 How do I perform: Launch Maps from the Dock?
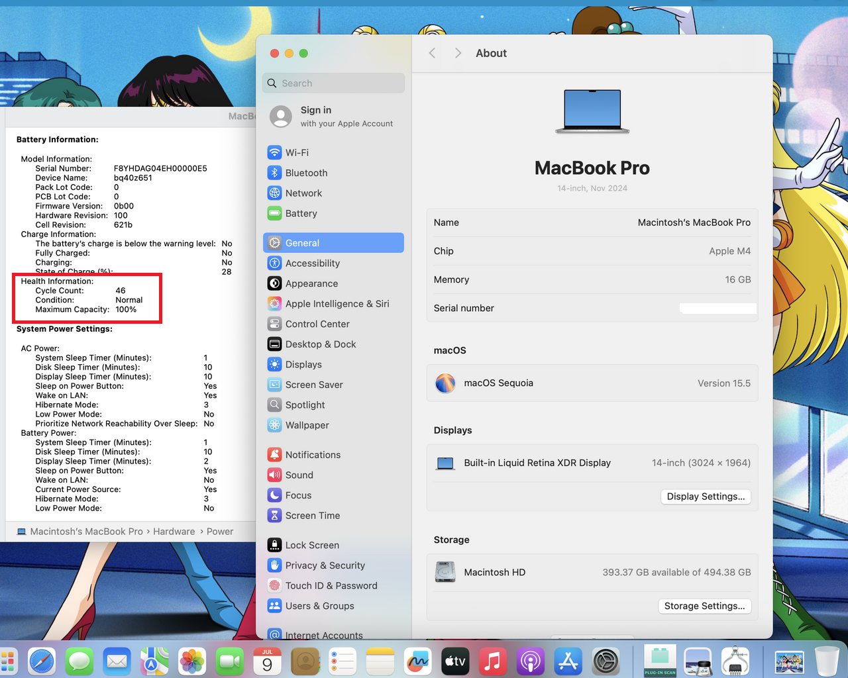pyautogui.click(x=154, y=661)
